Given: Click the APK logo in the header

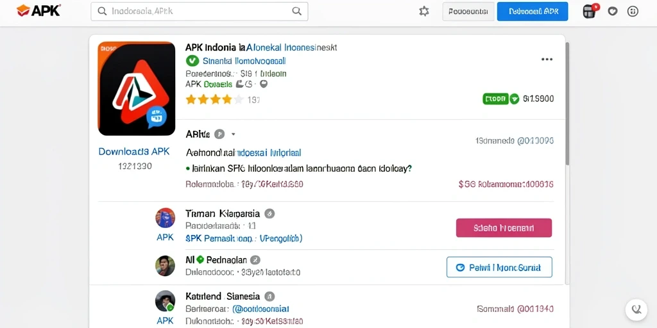Looking at the screenshot, I should 38,10.
